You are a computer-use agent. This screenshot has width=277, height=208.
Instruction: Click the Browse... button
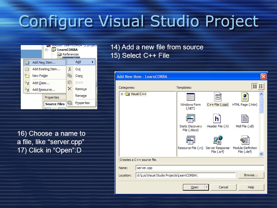pyautogui.click(x=251, y=175)
